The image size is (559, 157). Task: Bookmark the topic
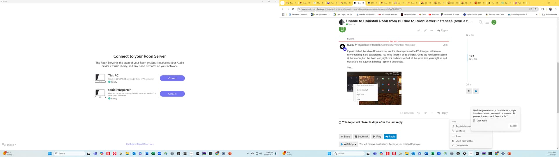[x=361, y=136]
